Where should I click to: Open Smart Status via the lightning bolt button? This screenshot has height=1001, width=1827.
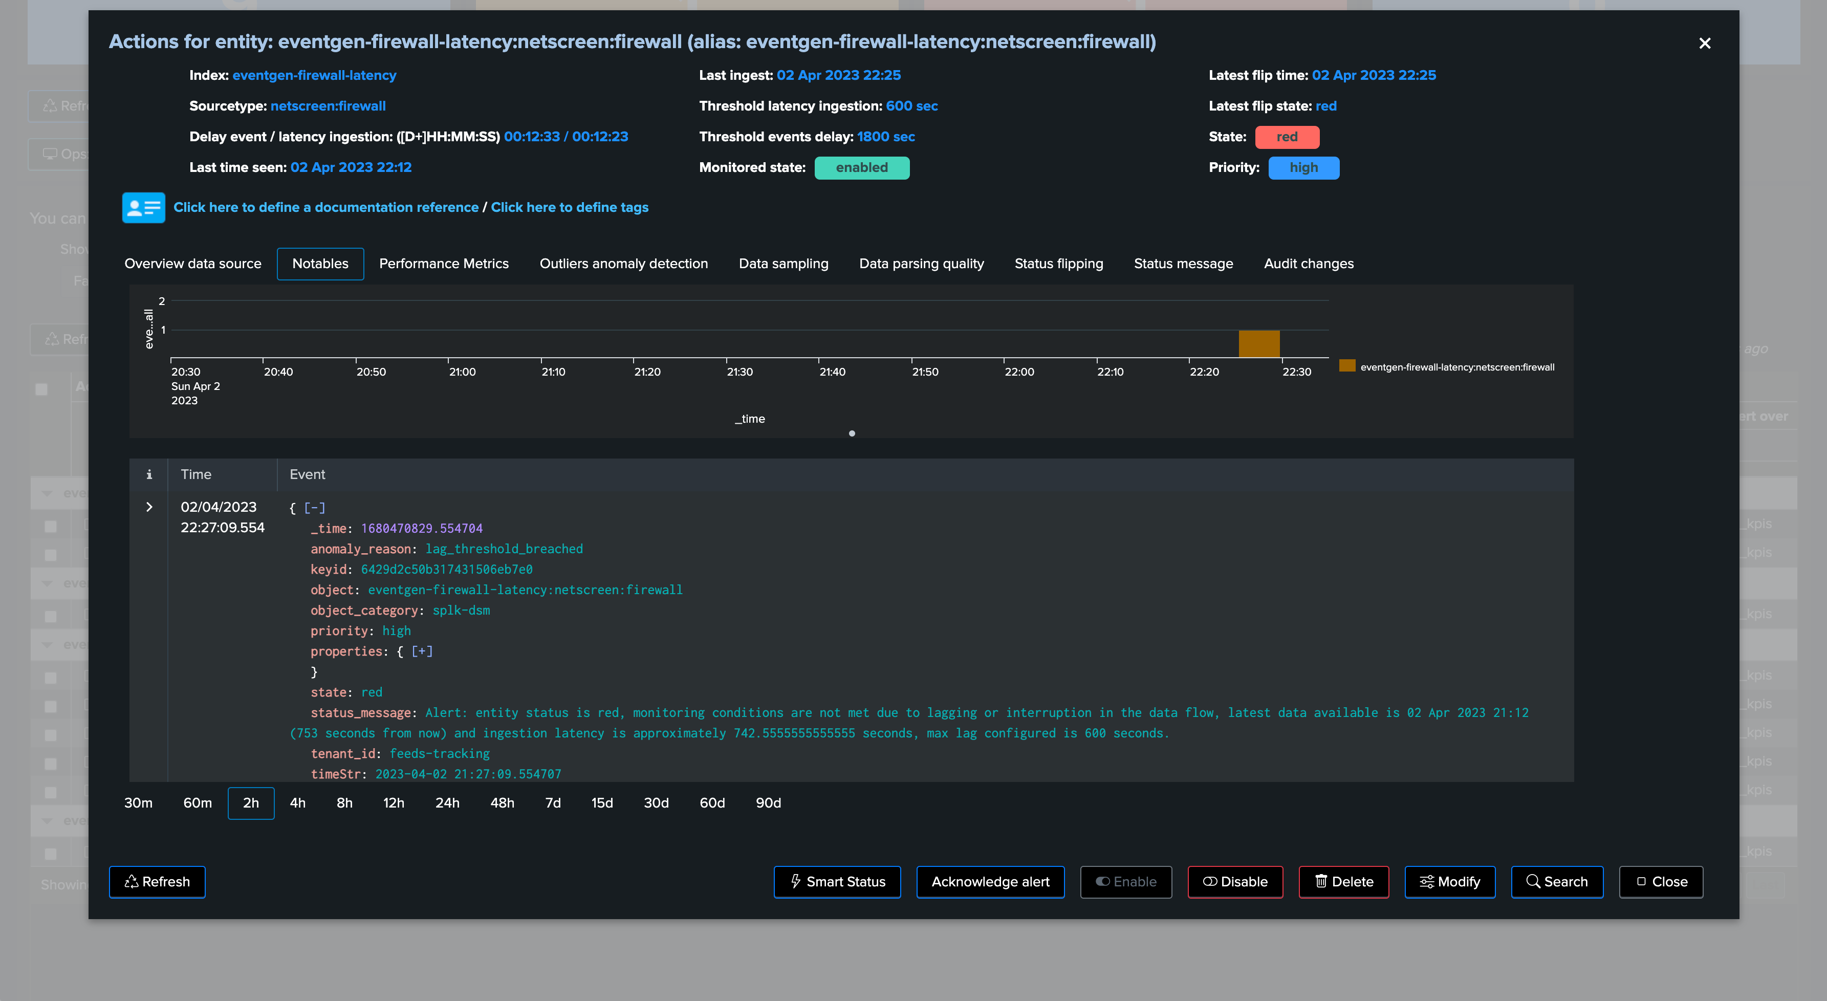[x=837, y=881]
